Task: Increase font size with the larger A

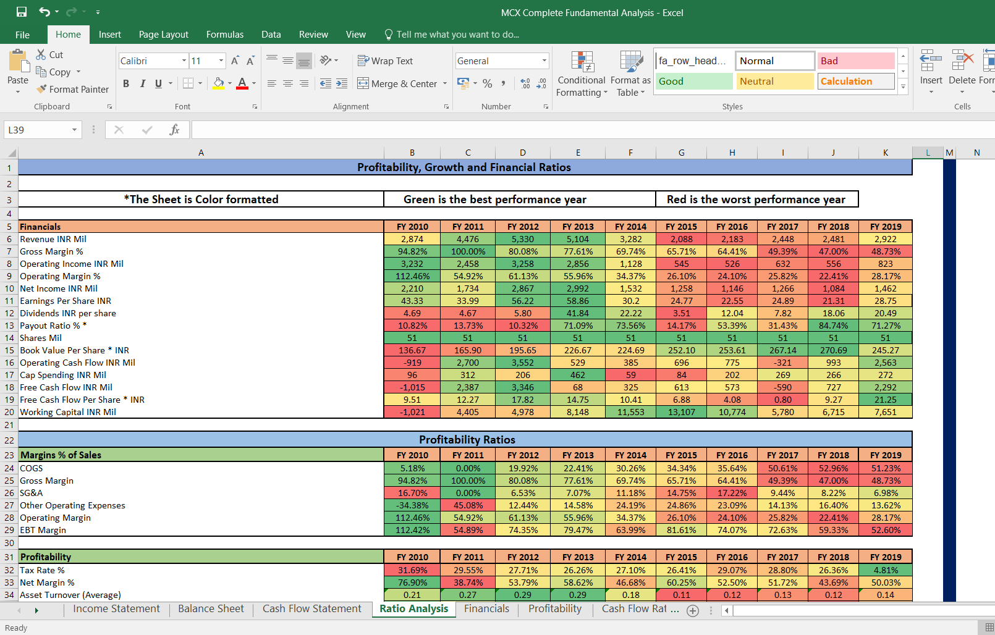Action: click(x=235, y=61)
